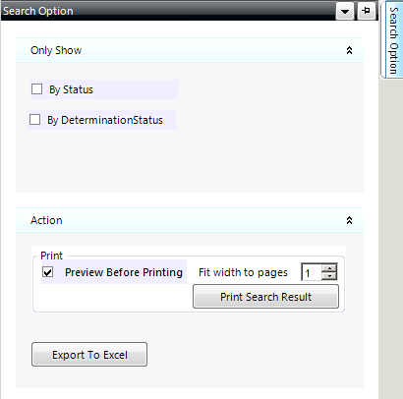Collapse the Only Show section
The height and width of the screenshot is (399, 403).
pos(349,50)
